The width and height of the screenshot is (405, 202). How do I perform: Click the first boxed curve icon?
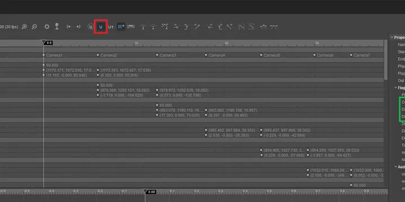tap(241, 26)
